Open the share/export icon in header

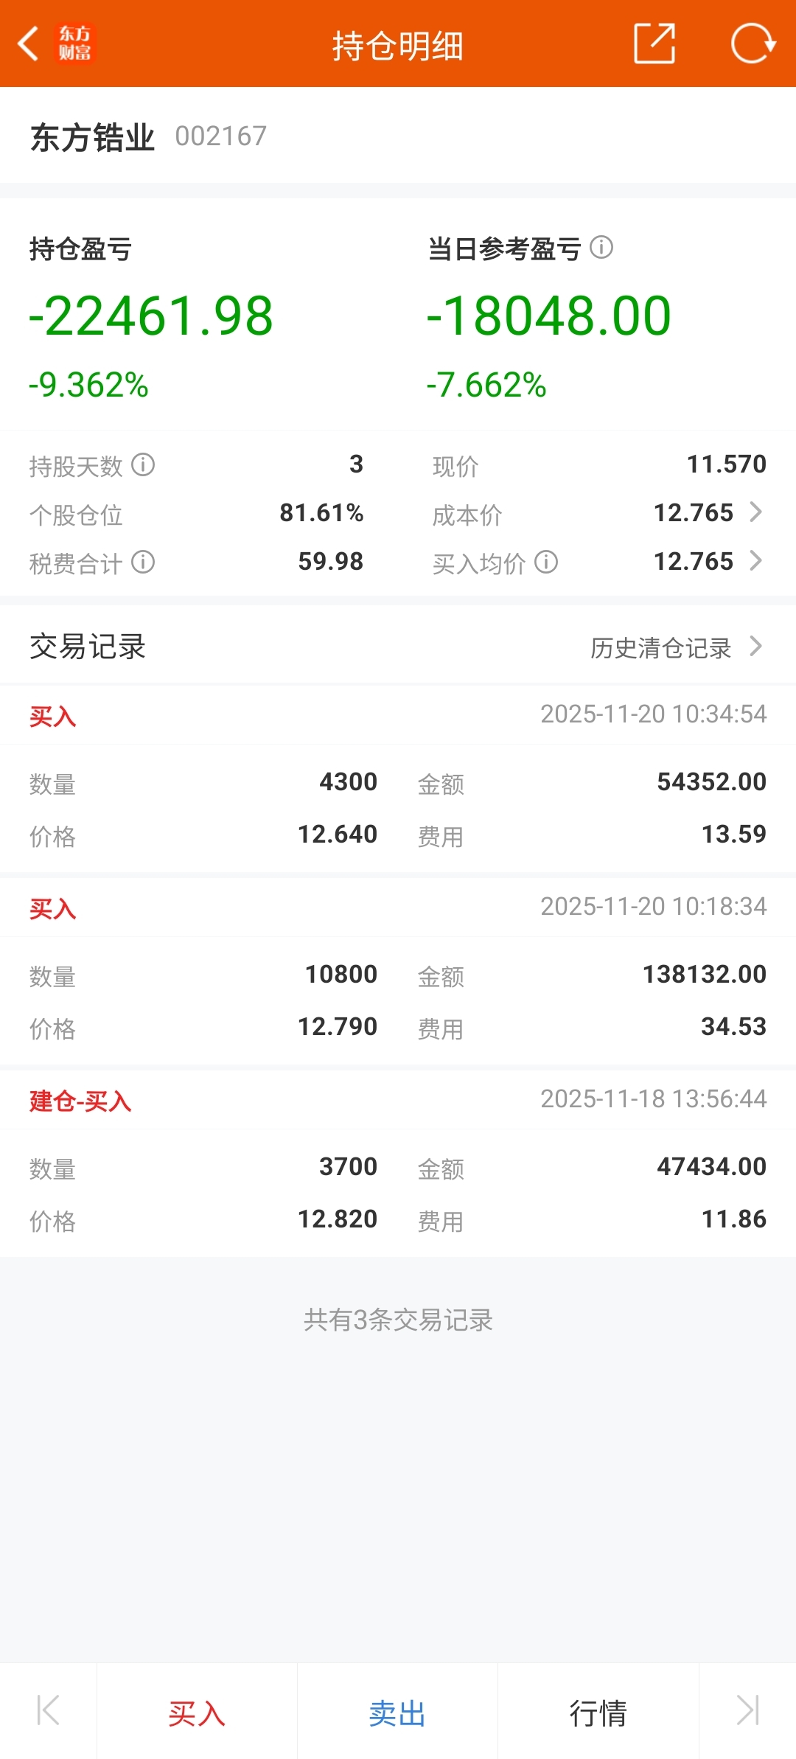click(x=654, y=43)
